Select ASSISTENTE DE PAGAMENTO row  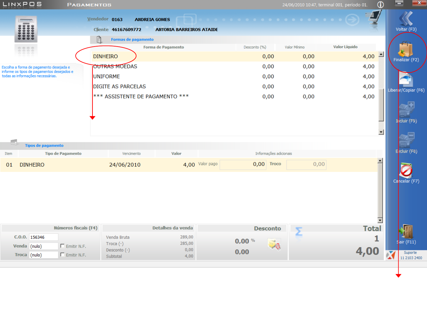pyautogui.click(x=234, y=97)
